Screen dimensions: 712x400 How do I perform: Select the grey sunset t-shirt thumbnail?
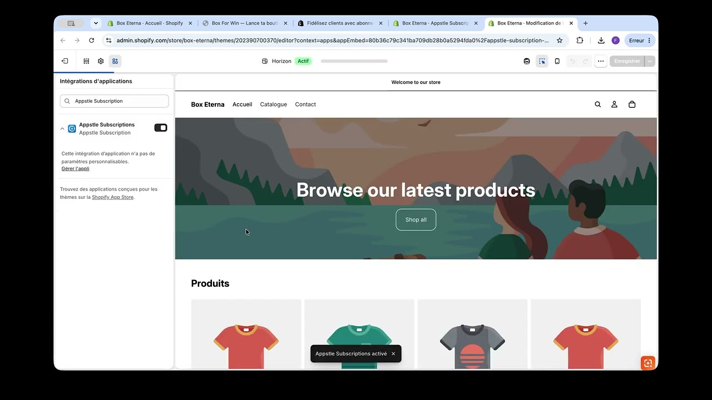pyautogui.click(x=472, y=334)
